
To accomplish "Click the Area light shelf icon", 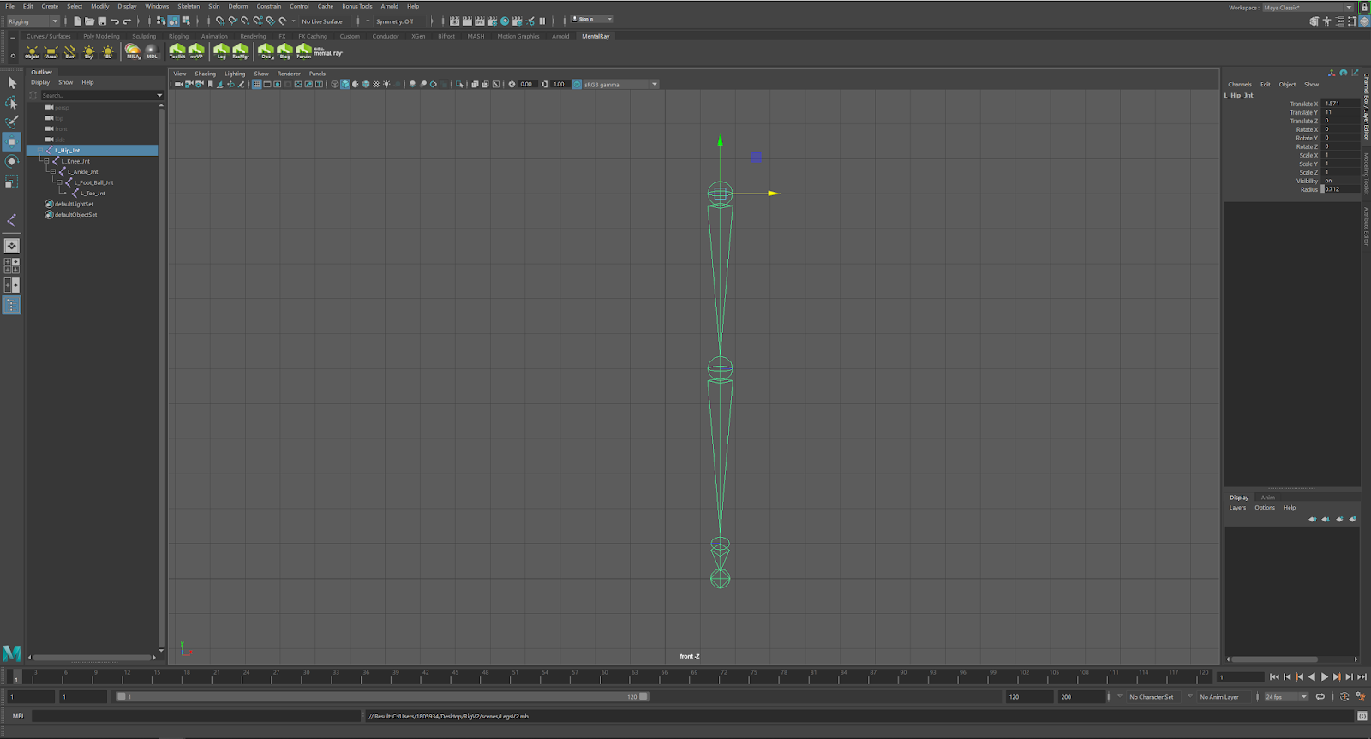I will [51, 52].
